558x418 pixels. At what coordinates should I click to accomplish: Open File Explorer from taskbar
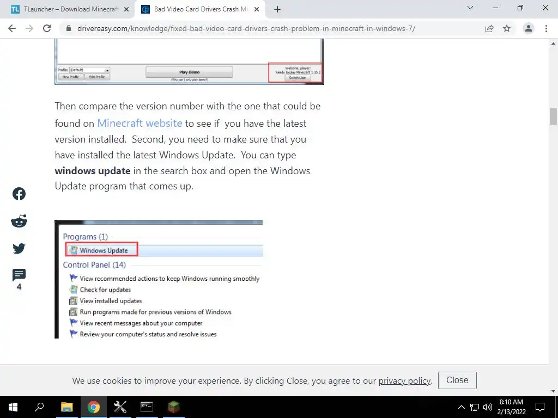[x=66, y=407]
